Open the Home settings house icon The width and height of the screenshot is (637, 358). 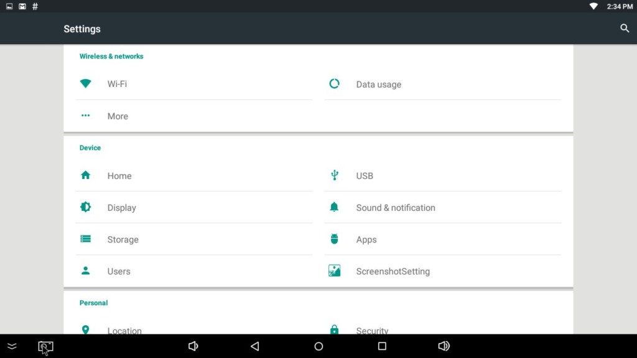click(x=86, y=176)
